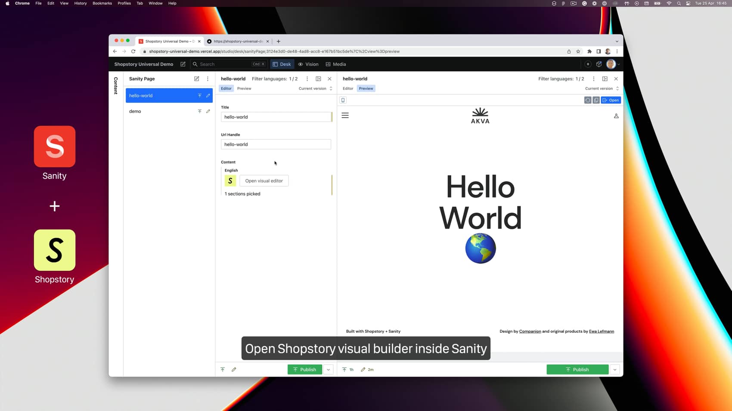Click the Open visual editor button

tap(264, 181)
